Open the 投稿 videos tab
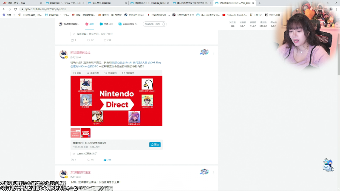Screen dimensions: 340x191 [106, 24]
